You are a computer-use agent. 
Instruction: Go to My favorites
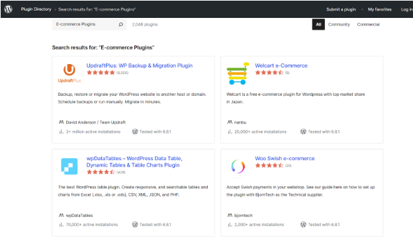tap(380, 9)
